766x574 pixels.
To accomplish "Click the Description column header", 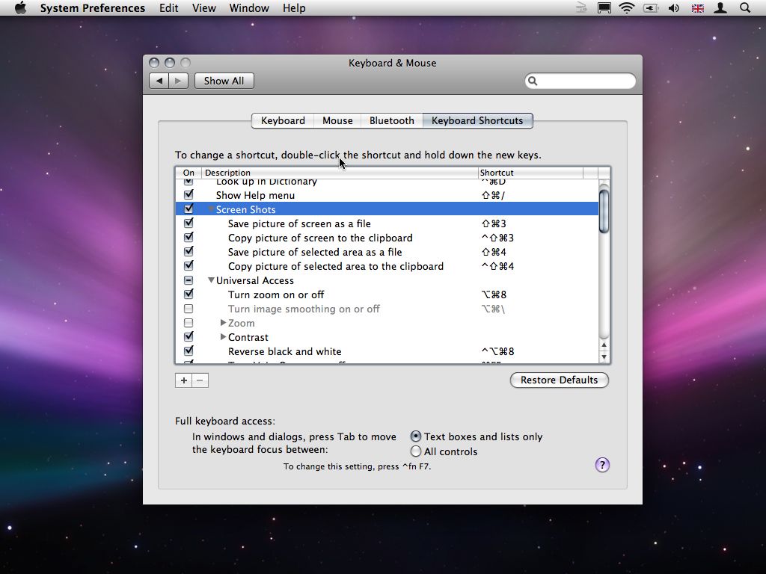I will click(x=340, y=173).
